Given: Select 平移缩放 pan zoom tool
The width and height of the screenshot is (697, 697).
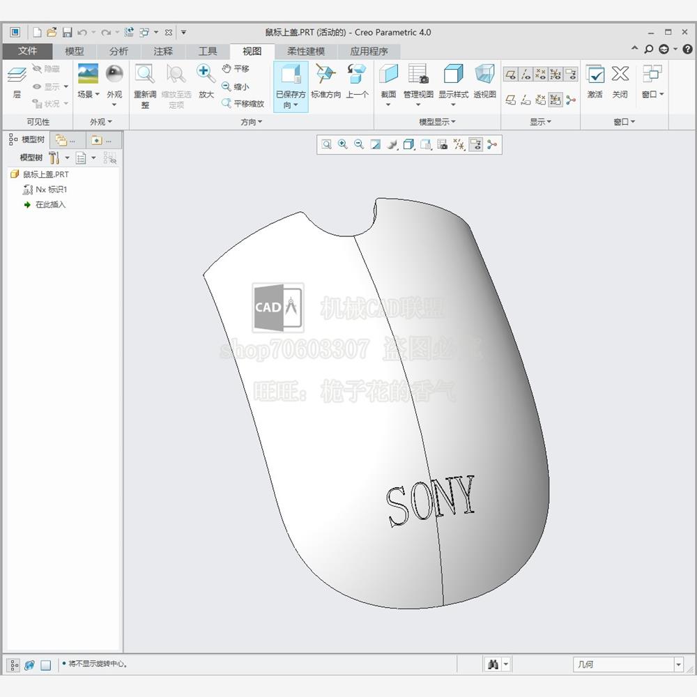Looking at the screenshot, I should tap(243, 104).
